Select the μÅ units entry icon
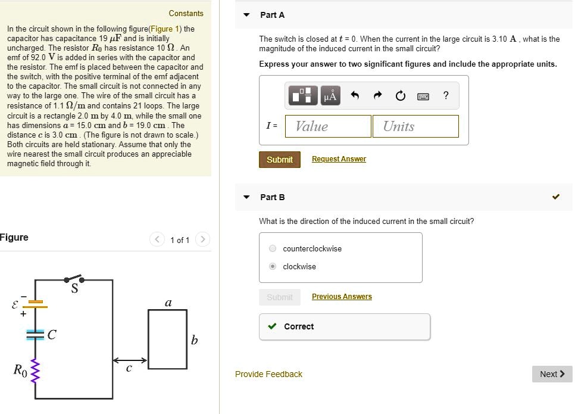Viewport: 575px width, 414px height. tap(330, 95)
